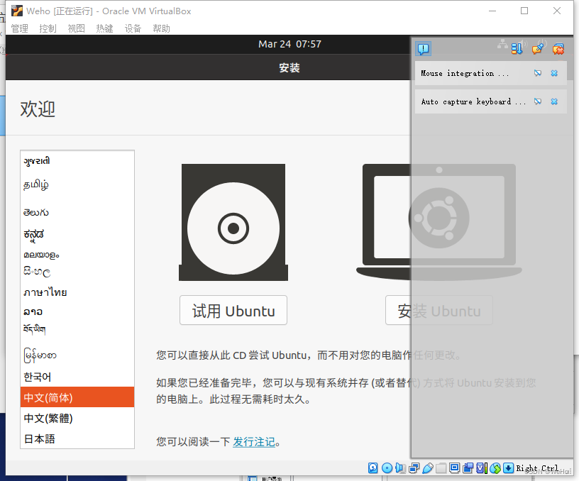Click the CD drive image above 试用 Ubuntu
The height and width of the screenshot is (481, 579).
point(233,222)
